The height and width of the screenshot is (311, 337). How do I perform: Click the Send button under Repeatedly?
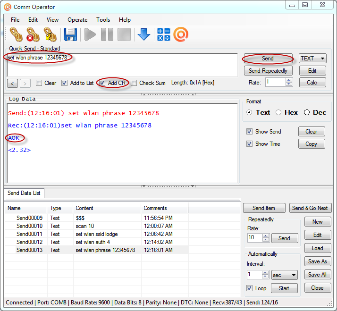pos(285,238)
